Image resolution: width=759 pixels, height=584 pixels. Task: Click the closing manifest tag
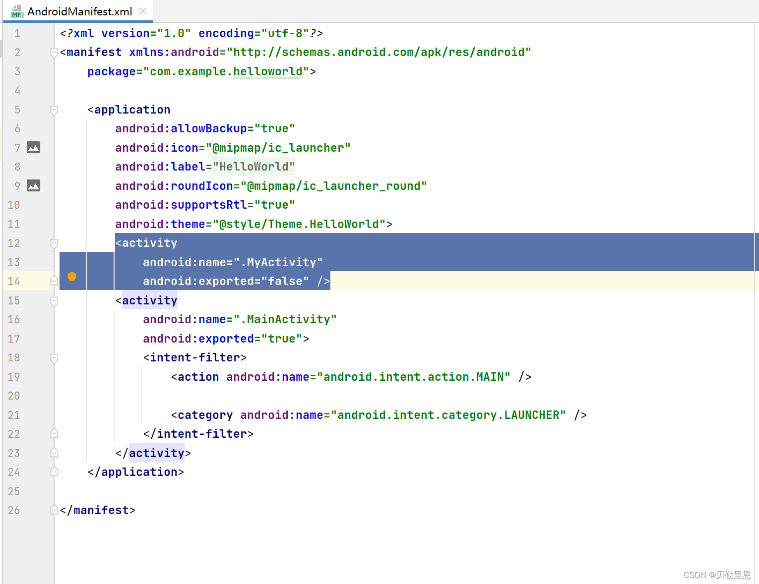pos(98,510)
